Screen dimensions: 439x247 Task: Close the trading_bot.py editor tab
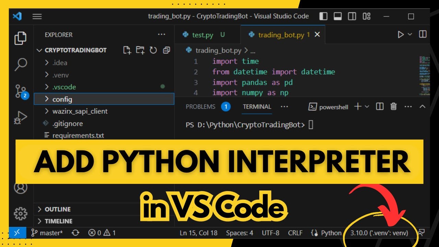pos(317,35)
